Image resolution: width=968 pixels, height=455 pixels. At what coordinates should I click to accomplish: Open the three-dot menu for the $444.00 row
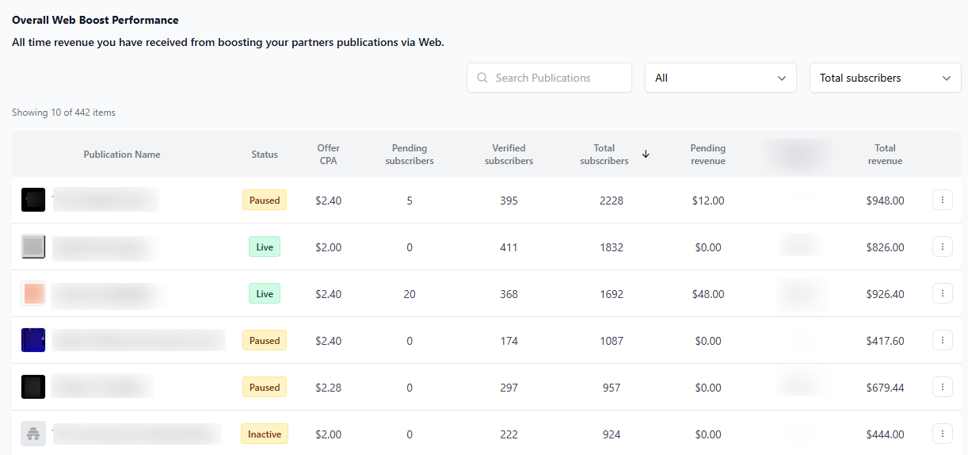point(942,434)
